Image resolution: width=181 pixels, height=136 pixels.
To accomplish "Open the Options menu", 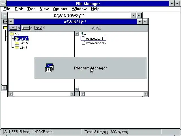I will point(60,9).
